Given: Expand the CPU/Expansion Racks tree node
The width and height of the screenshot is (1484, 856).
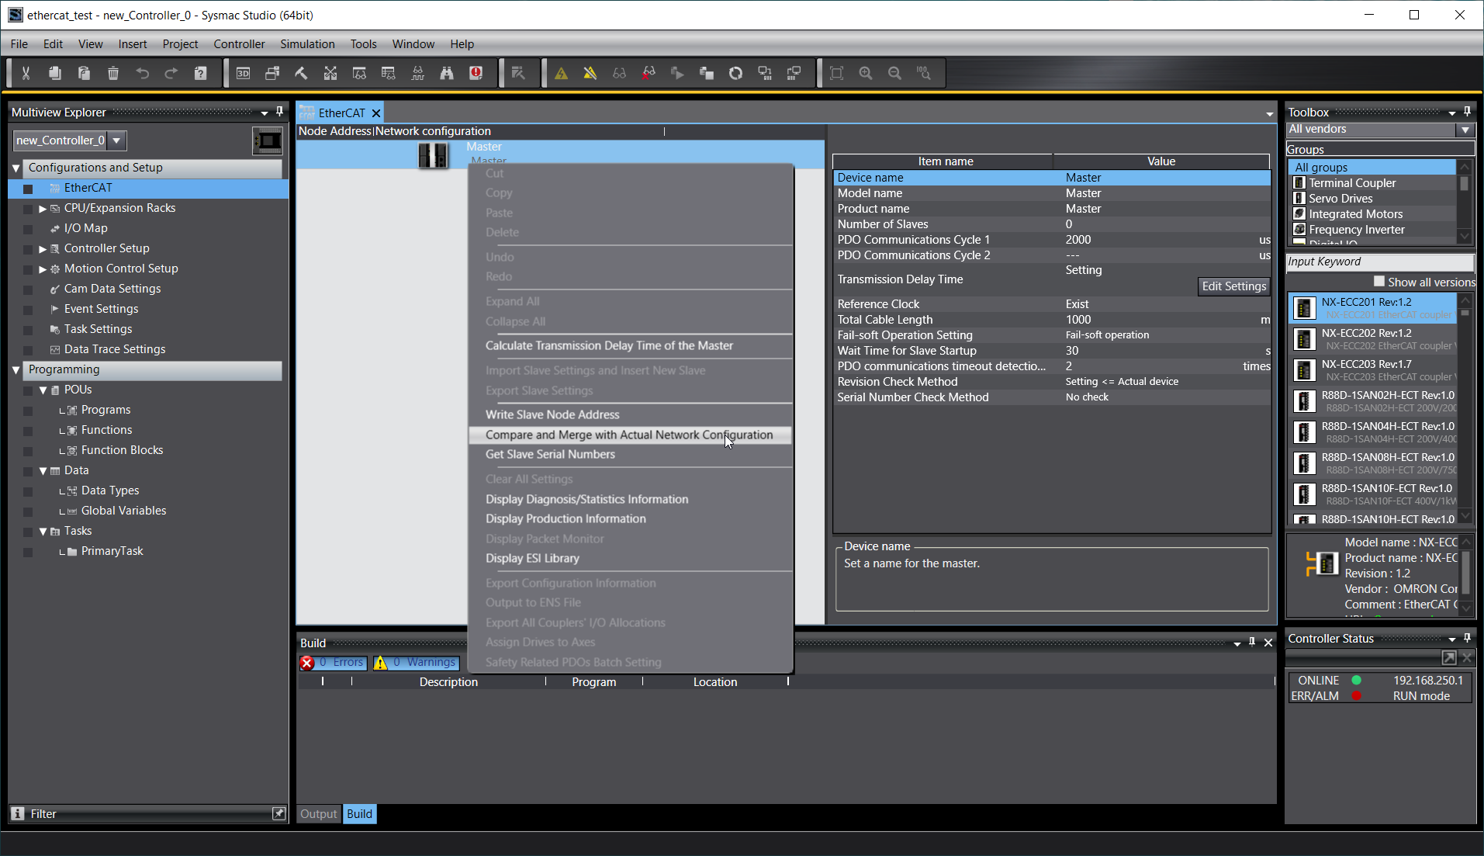Looking at the screenshot, I should 43,208.
